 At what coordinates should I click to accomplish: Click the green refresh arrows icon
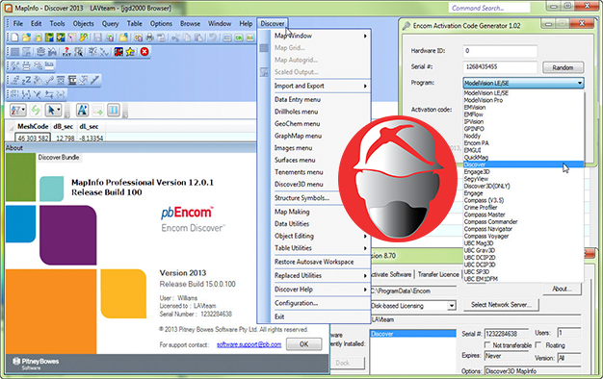pyautogui.click(x=36, y=111)
